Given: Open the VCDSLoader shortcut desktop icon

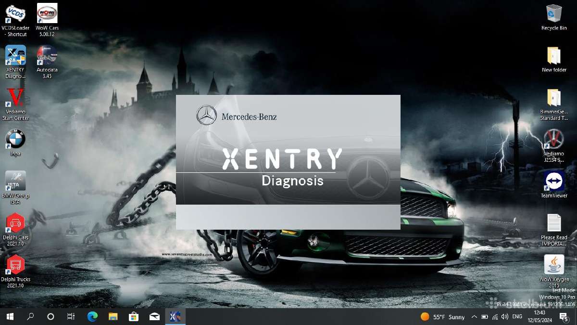Looking at the screenshot, I should [x=15, y=20].
